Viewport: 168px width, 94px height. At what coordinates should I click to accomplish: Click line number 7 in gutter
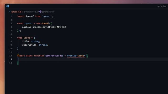tap(11, 38)
